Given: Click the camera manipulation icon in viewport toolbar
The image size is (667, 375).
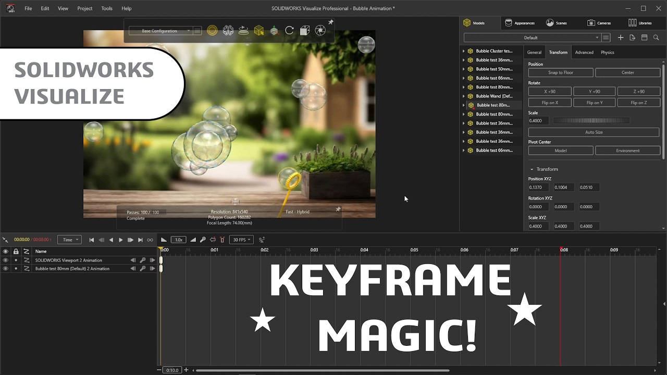Looking at the screenshot, I should click(228, 31).
